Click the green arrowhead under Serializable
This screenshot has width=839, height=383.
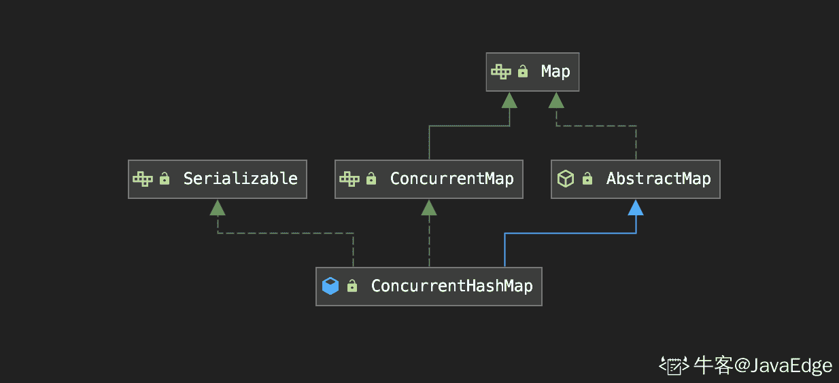click(x=218, y=208)
